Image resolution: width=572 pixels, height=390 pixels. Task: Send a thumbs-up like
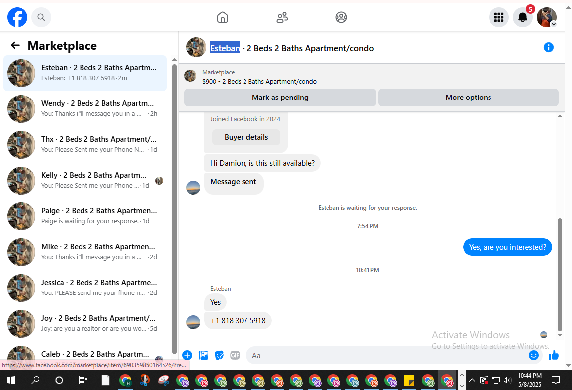coord(554,355)
